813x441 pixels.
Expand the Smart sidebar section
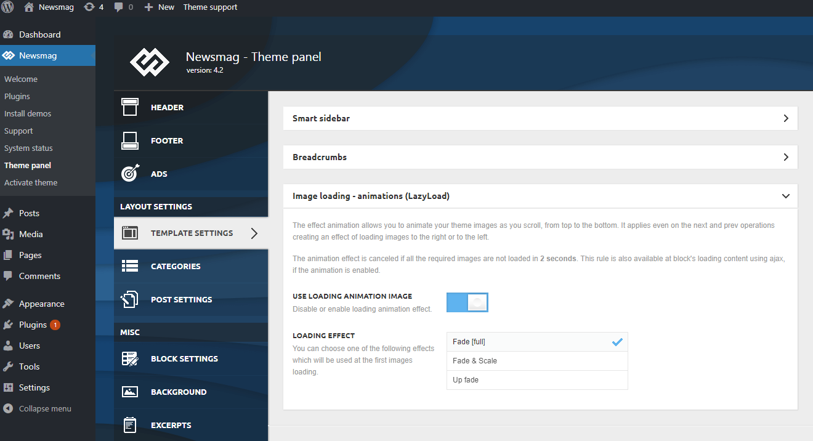tap(540, 118)
